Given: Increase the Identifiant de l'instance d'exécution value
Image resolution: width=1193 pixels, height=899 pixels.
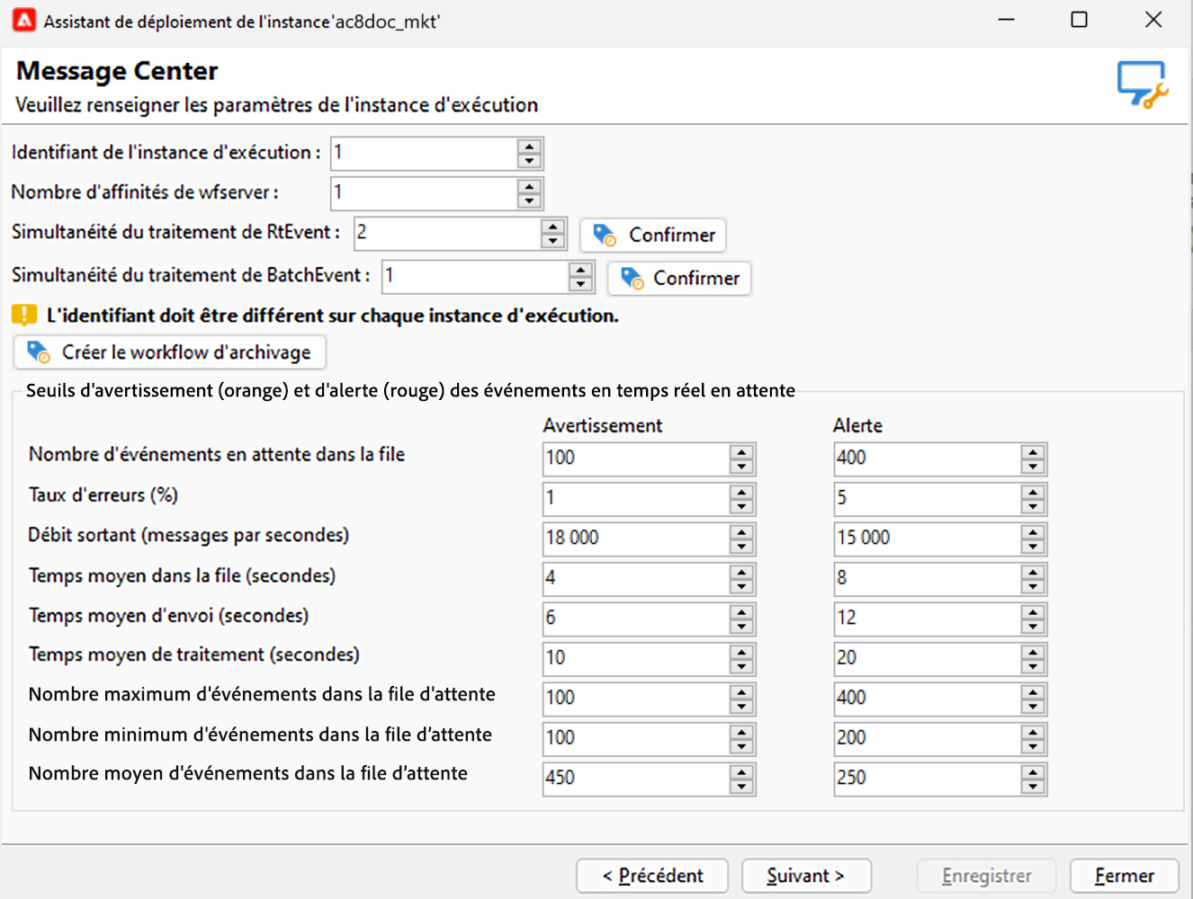Looking at the screenshot, I should 530,147.
